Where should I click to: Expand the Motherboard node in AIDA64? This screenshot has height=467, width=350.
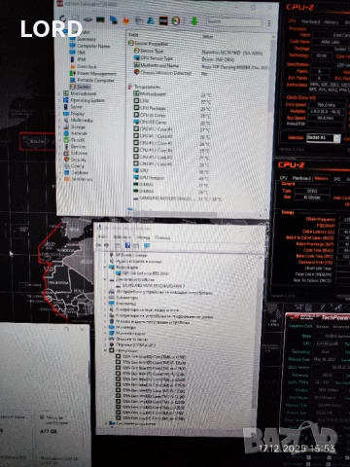pyautogui.click(x=59, y=93)
